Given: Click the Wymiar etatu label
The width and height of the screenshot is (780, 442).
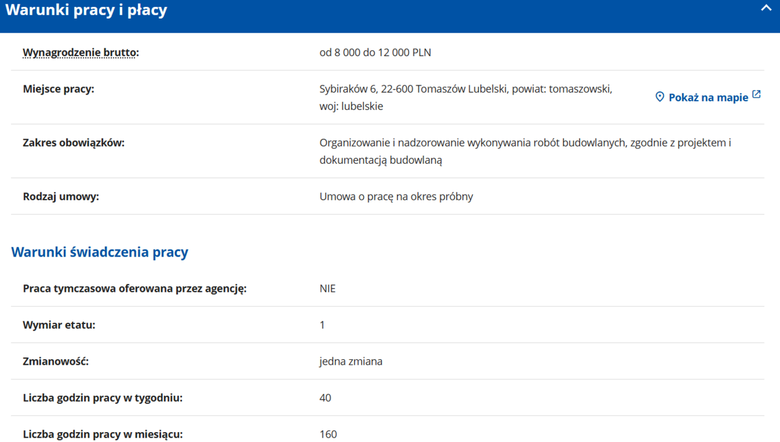Looking at the screenshot, I should tap(59, 325).
